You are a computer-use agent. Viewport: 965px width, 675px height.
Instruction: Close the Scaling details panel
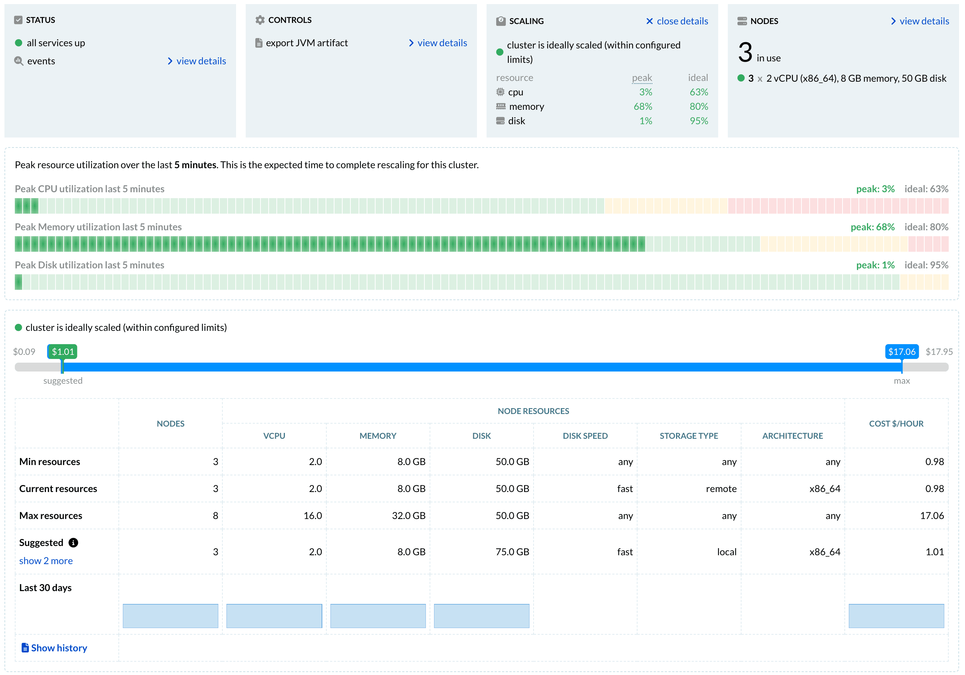(677, 21)
